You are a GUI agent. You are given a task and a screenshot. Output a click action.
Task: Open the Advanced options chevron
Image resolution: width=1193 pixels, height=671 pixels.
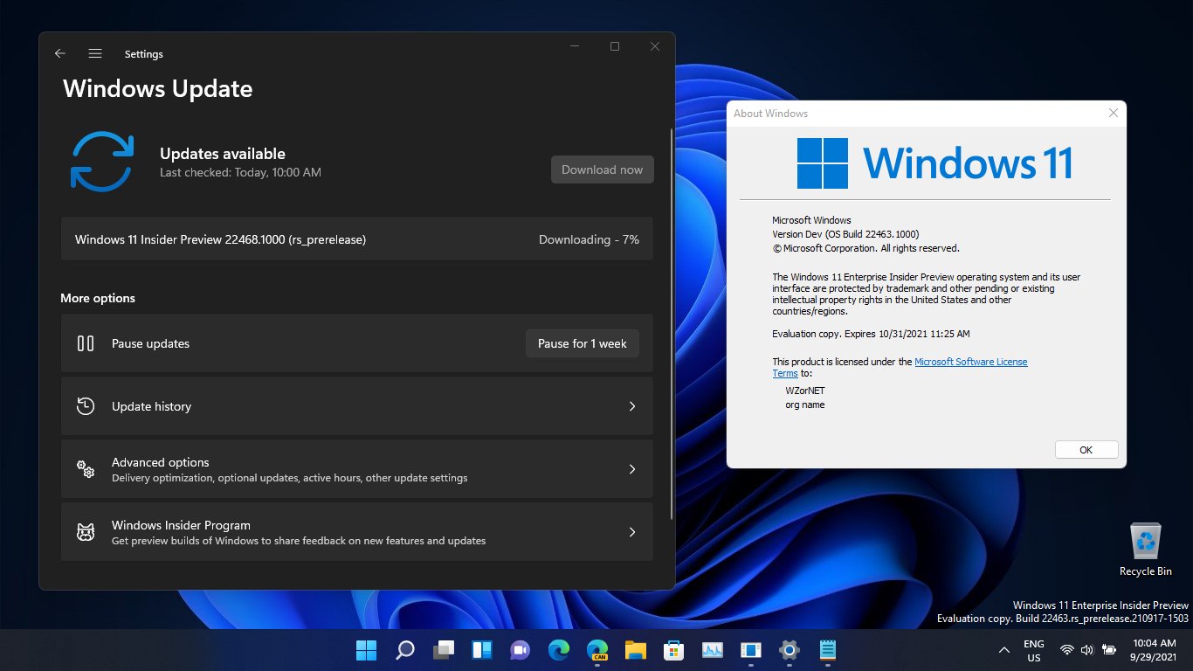(x=632, y=469)
